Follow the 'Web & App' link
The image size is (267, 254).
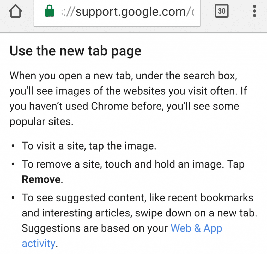196,228
